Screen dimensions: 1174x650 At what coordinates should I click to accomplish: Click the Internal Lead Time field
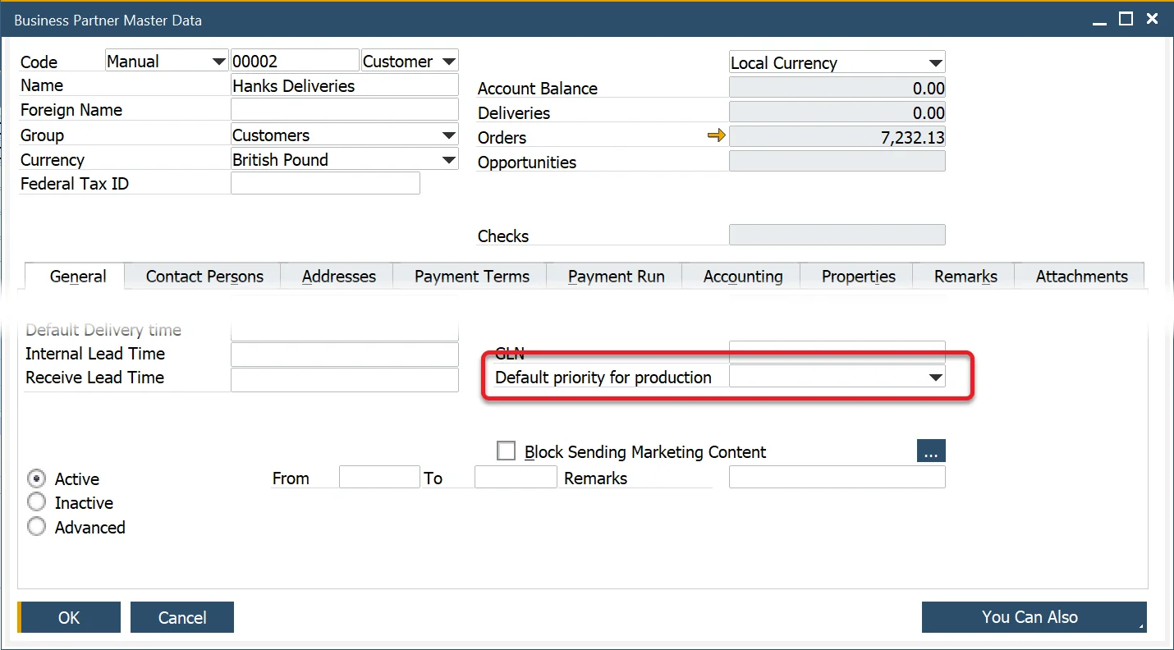(344, 355)
